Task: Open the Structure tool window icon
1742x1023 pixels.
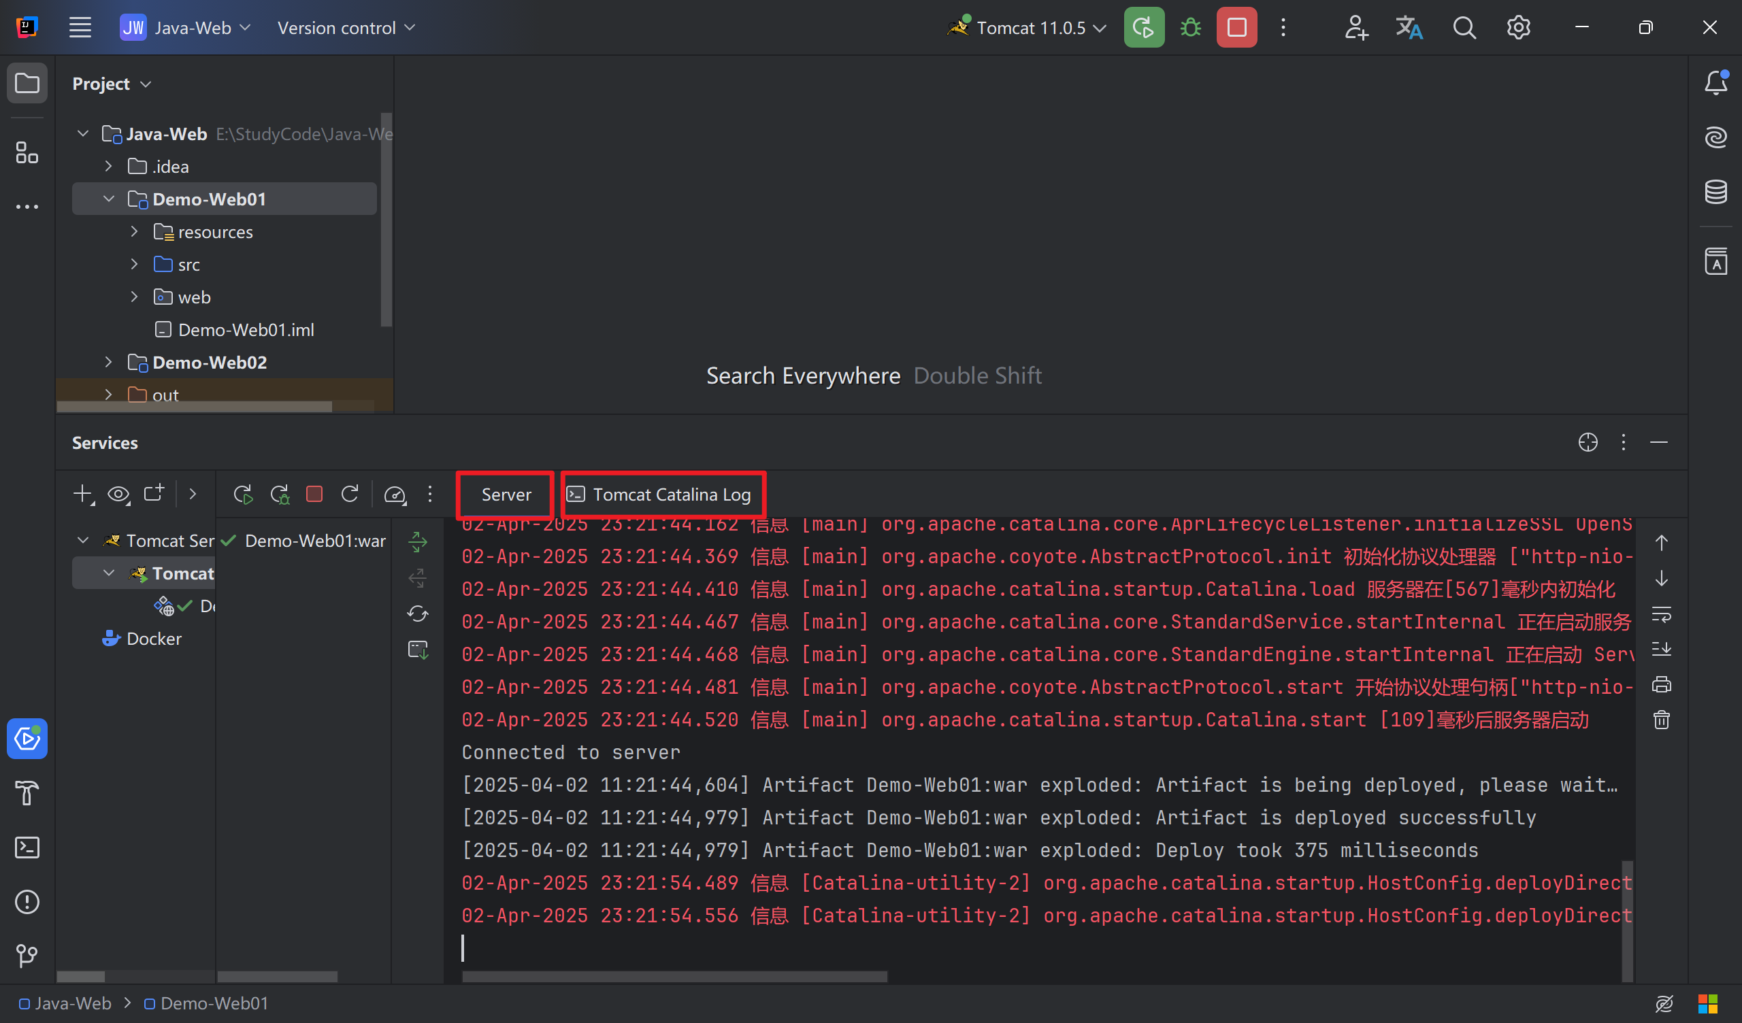Action: pyautogui.click(x=27, y=152)
